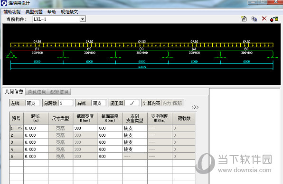Click span 1 跨长 cell 6.000
This screenshot has height=184, width=283.
(x=36, y=128)
